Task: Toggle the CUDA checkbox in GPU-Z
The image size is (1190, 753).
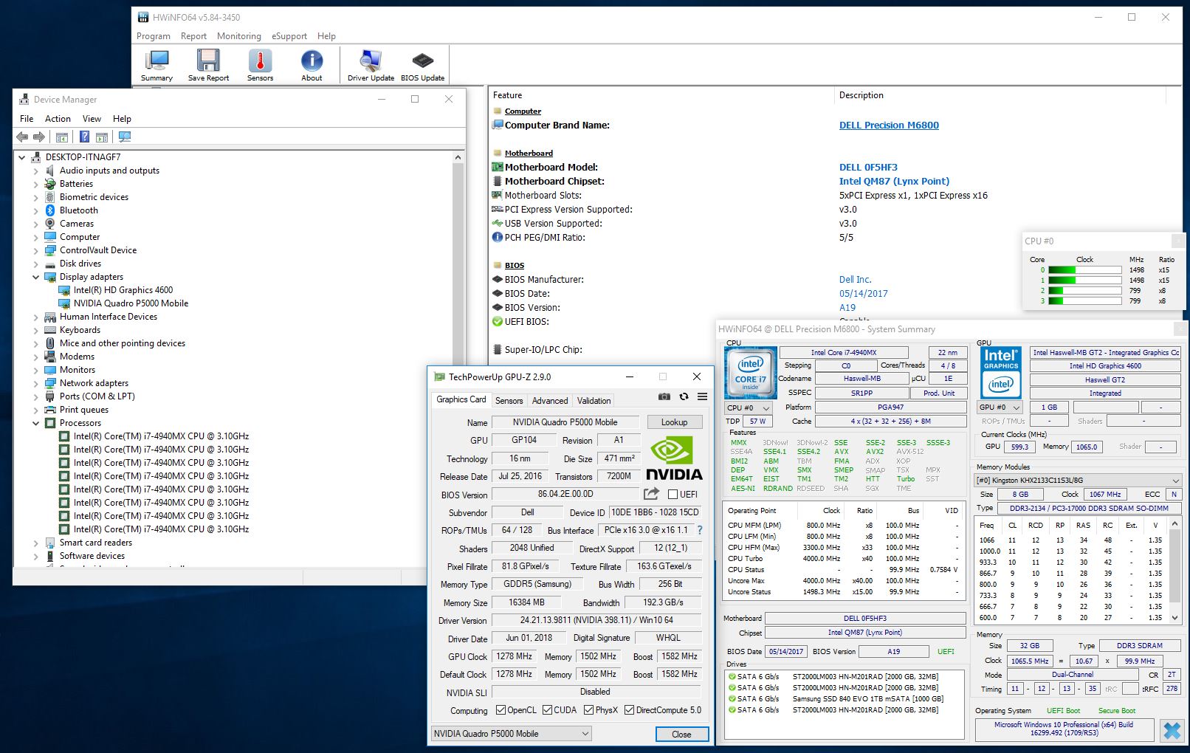Action: click(x=547, y=710)
